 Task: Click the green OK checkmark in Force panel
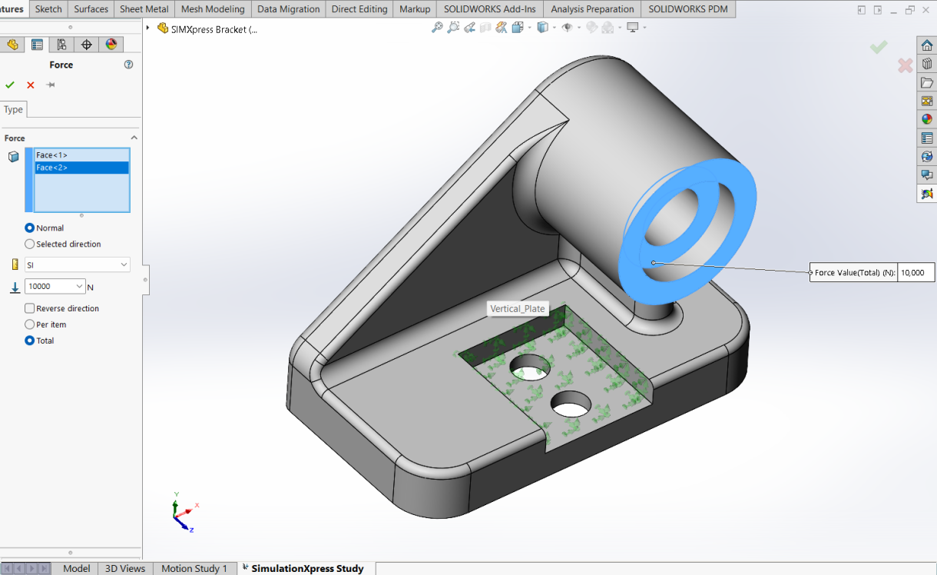coord(10,85)
